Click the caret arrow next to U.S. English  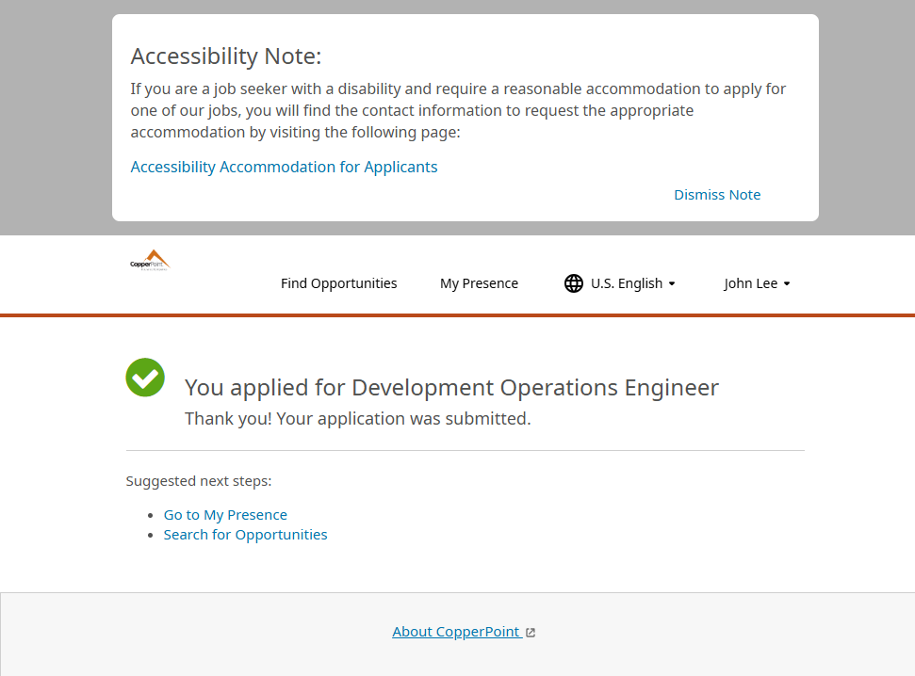click(672, 284)
